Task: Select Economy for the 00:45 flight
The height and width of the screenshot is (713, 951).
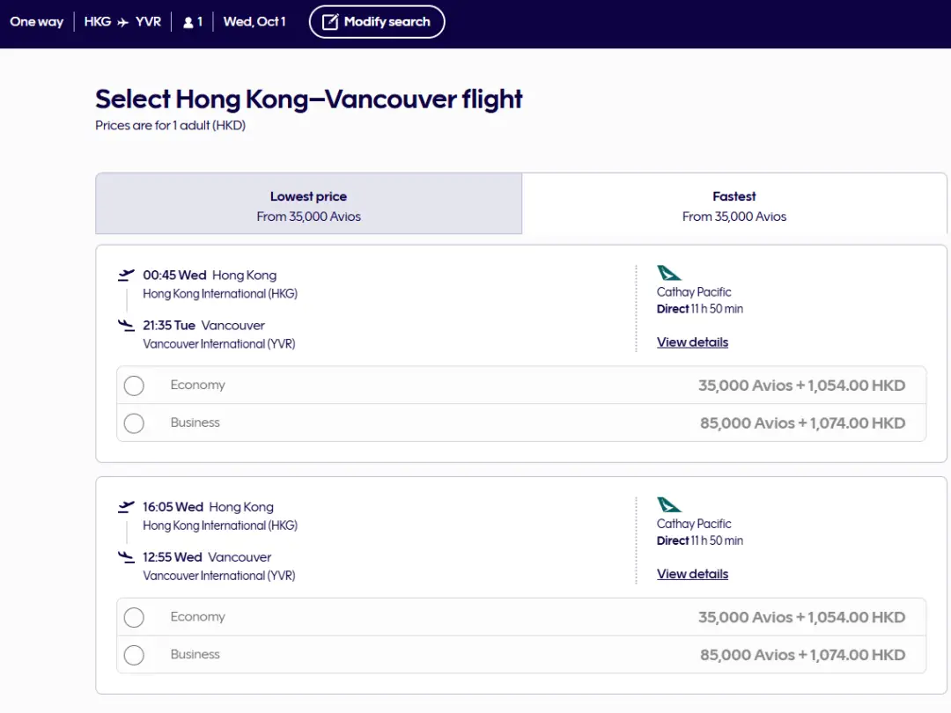Action: pos(134,386)
